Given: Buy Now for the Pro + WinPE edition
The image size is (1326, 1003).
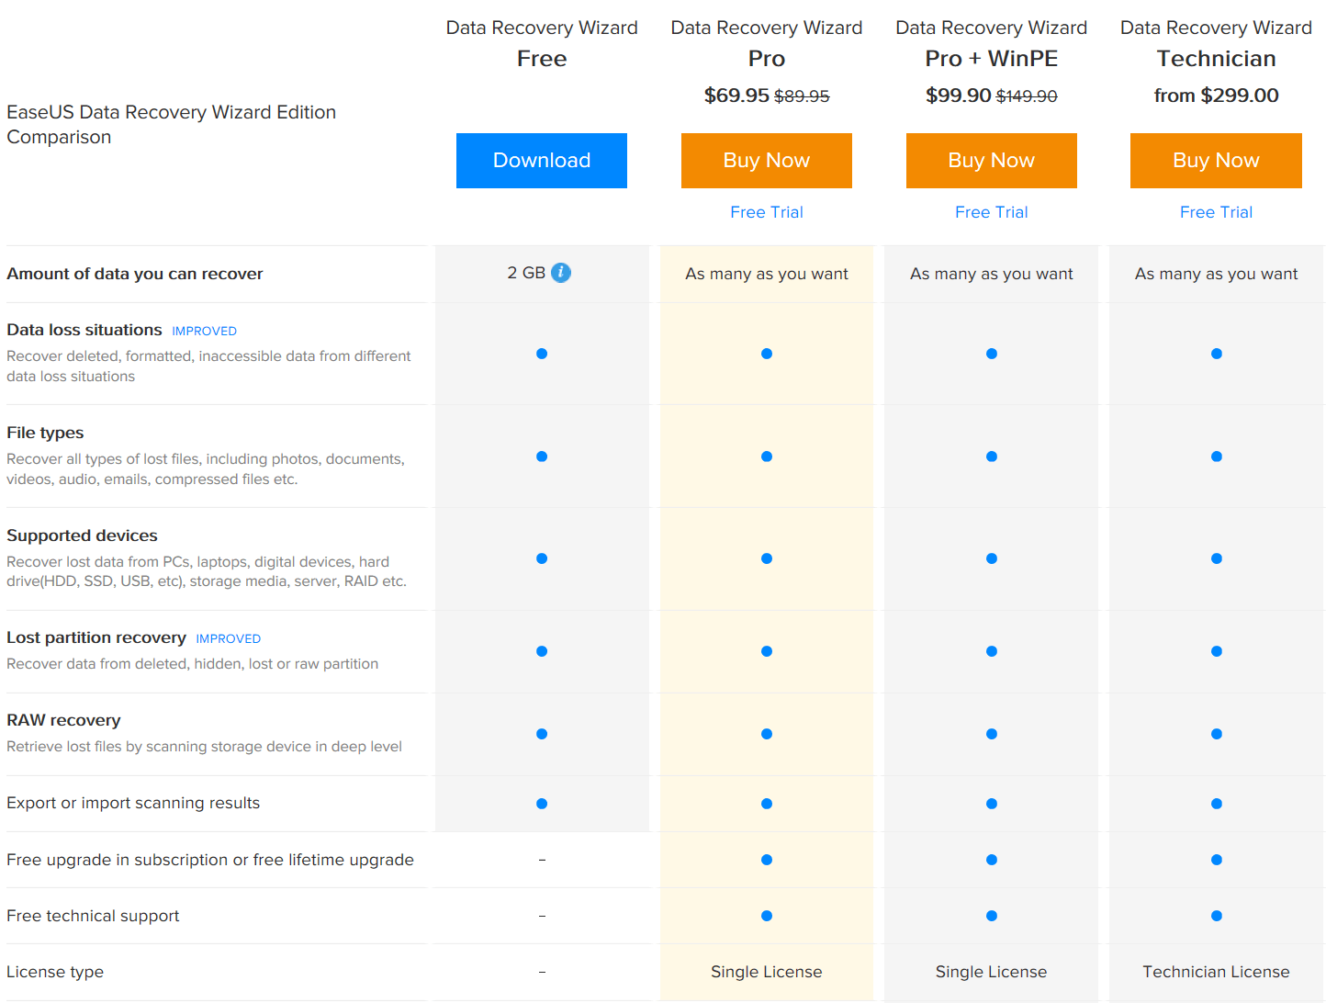Looking at the screenshot, I should pyautogui.click(x=991, y=160).
